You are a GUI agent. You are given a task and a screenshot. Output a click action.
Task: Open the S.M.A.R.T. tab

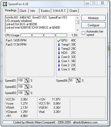pyautogui.click(x=59, y=11)
